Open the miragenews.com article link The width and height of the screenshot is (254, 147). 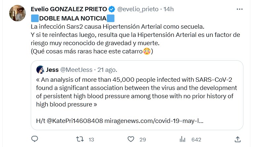pos(153,120)
